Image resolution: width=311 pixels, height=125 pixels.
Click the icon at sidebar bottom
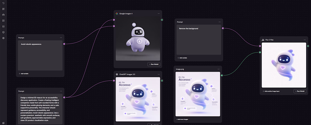tap(3, 123)
